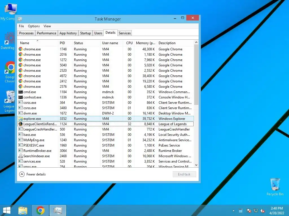Click the Windows Explorer description cell
The image size is (289, 216).
point(172,119)
